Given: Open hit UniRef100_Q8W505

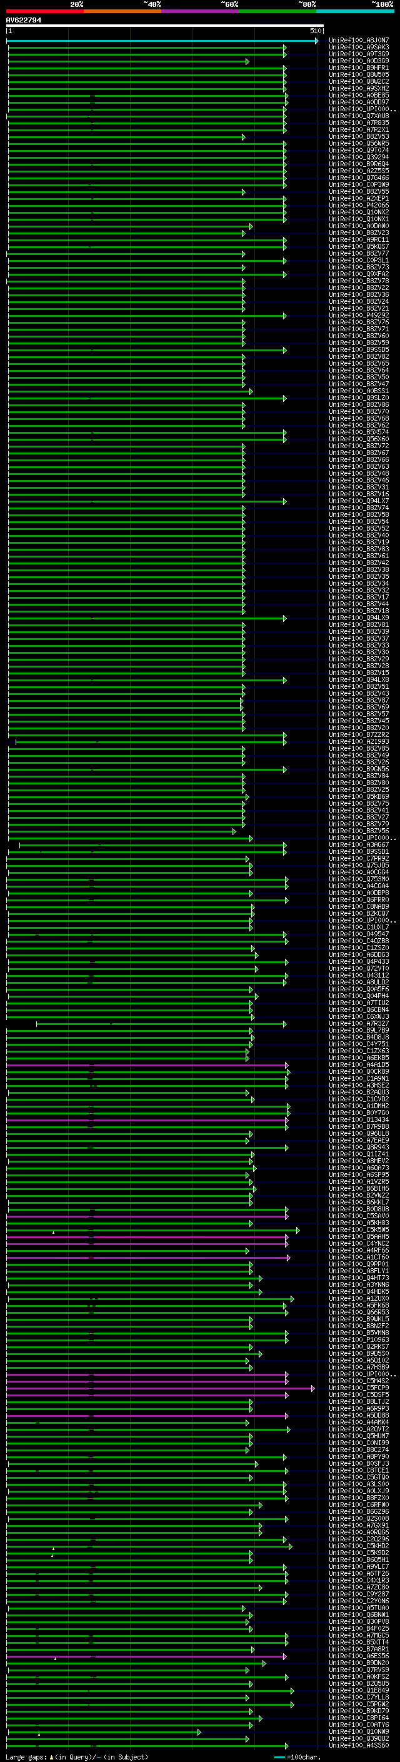Looking at the screenshot, I should point(359,74).
